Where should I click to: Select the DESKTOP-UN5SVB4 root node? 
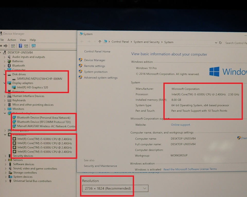click(20, 53)
